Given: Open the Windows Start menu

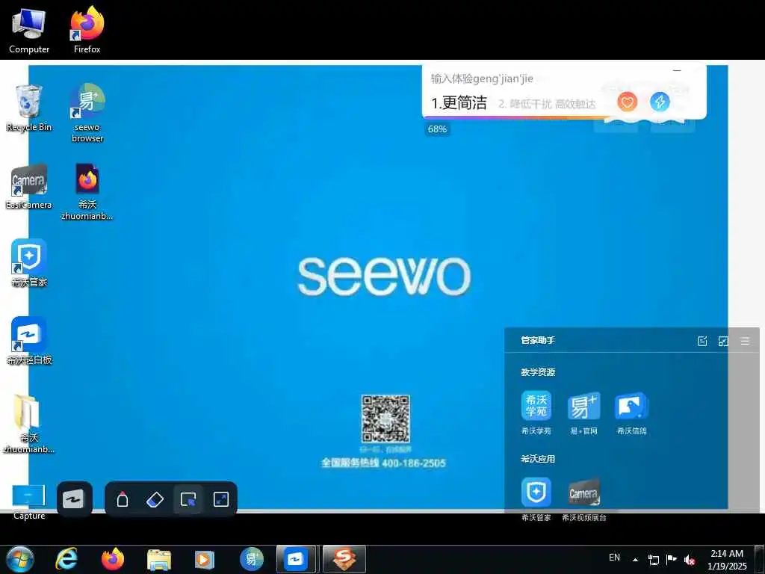Looking at the screenshot, I should point(19,559).
